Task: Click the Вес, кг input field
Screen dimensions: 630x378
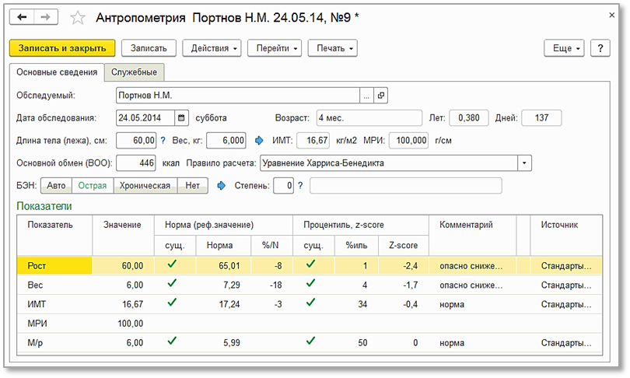Action: [226, 141]
